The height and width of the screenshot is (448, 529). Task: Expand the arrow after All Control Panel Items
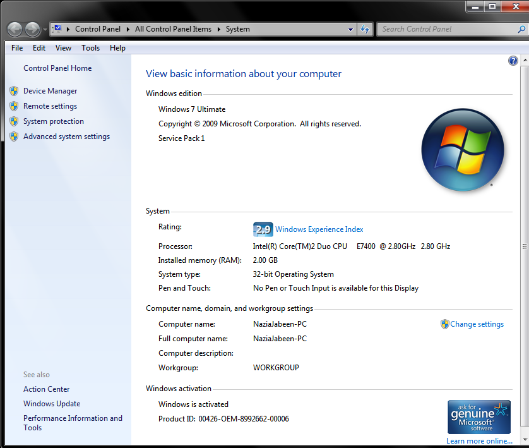point(219,29)
